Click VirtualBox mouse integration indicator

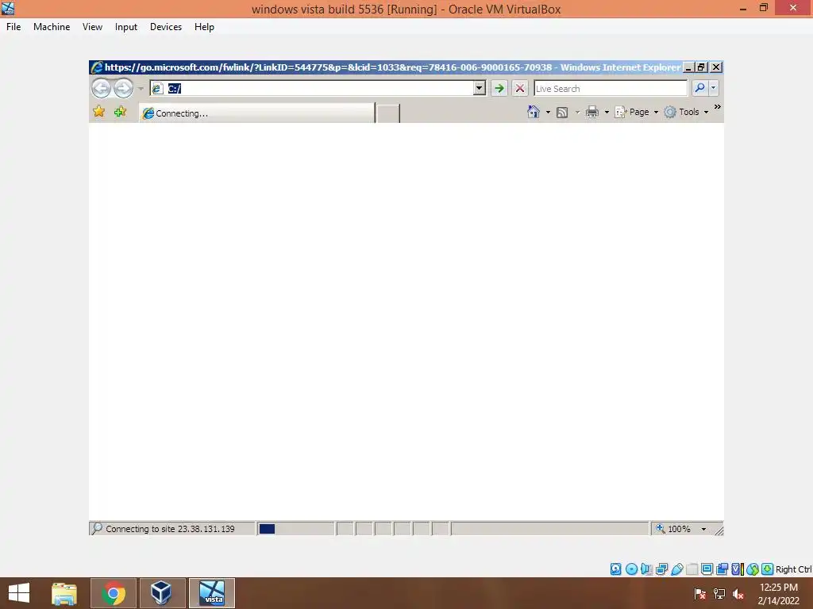[753, 569]
